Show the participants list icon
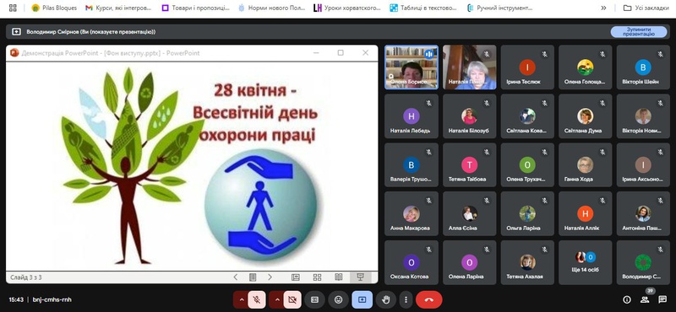The width and height of the screenshot is (676, 312). 645,299
